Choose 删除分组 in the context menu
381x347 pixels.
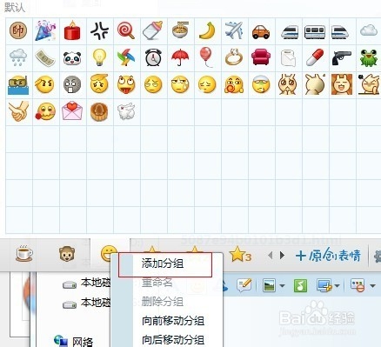pyautogui.click(x=163, y=302)
